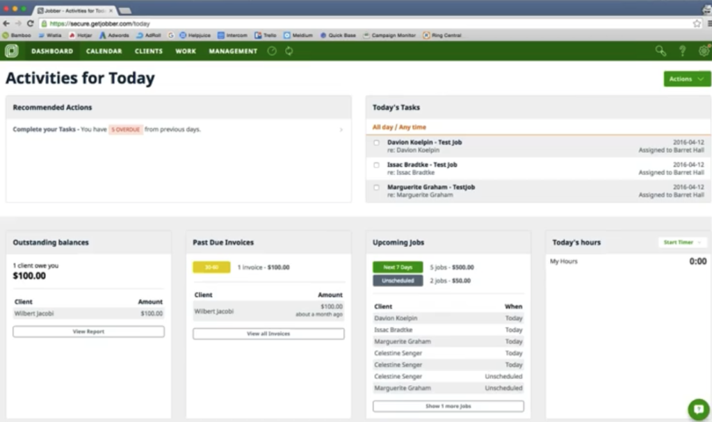Open the Management menu
This screenshot has width=712, height=422.
pyautogui.click(x=233, y=51)
